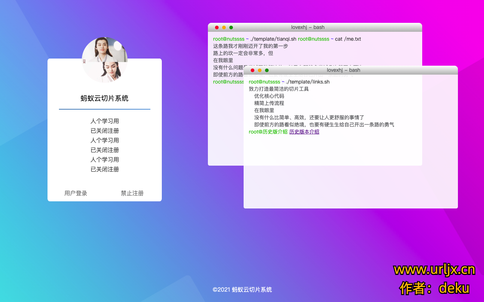
Task: Click the cat /me.txt command text
Action: [348, 39]
